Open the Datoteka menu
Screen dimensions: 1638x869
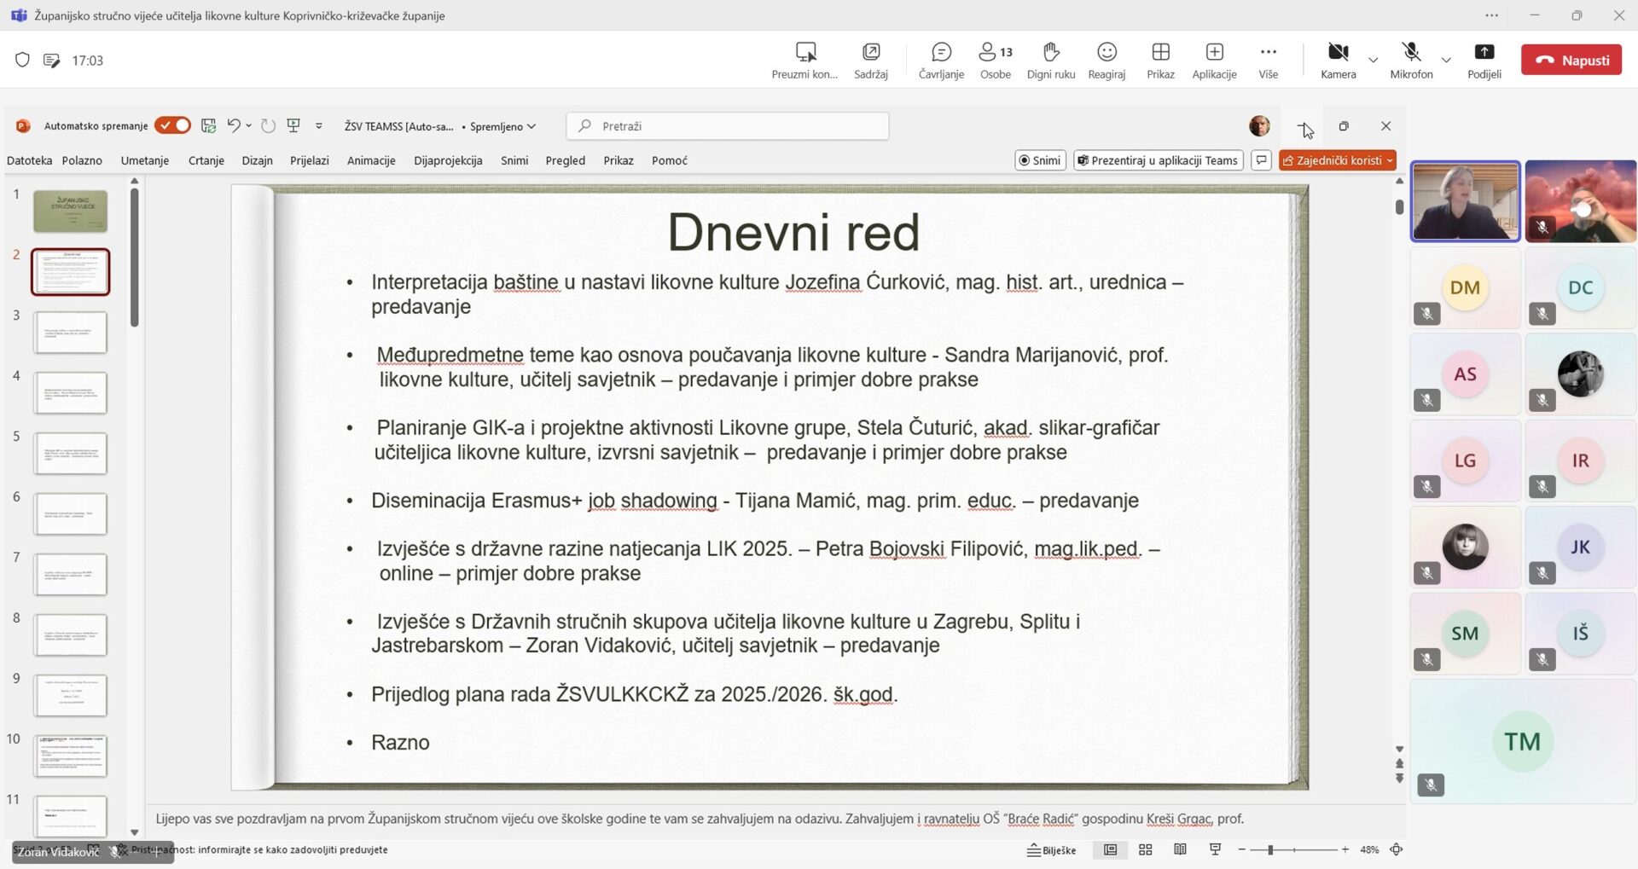tap(29, 160)
